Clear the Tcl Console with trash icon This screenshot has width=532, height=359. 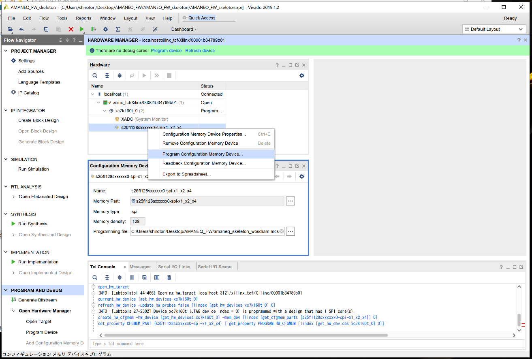point(169,278)
